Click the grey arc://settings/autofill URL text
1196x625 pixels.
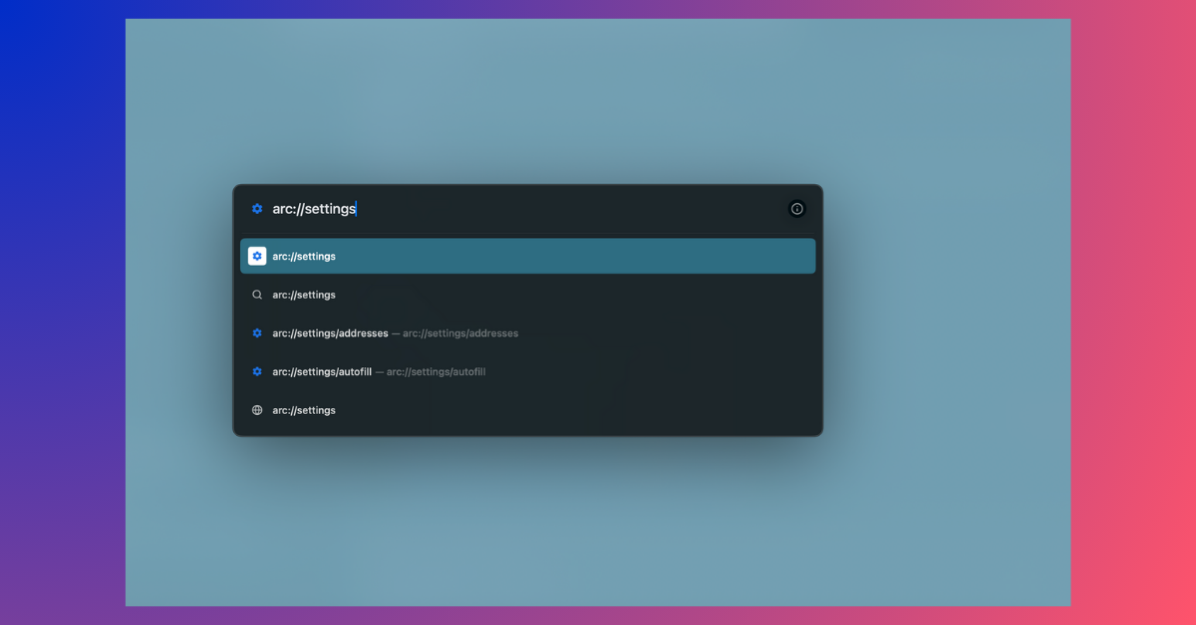(x=436, y=371)
